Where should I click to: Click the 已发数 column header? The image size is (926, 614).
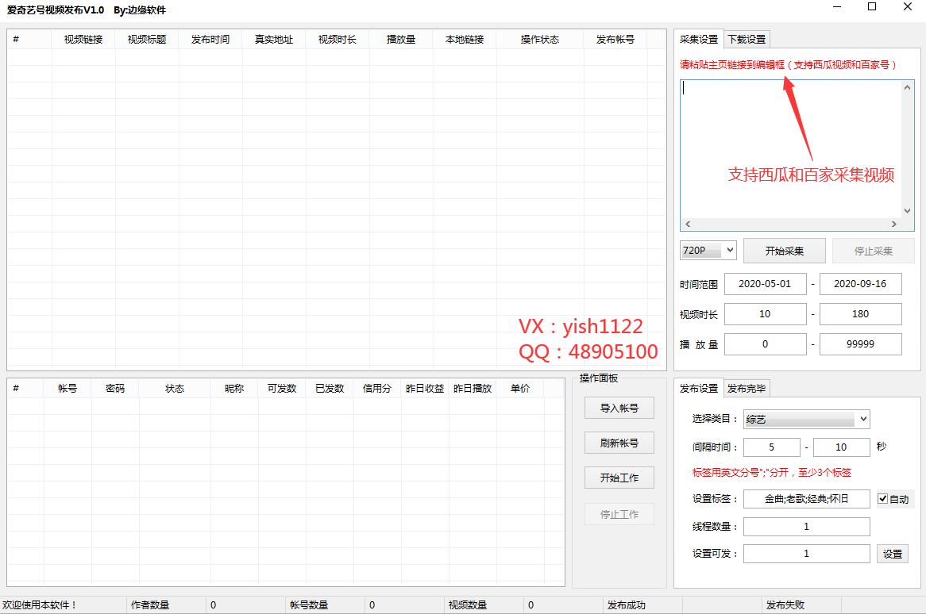[x=330, y=388]
